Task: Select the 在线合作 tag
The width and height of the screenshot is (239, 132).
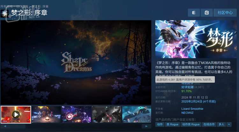Action: click(x=209, y=124)
